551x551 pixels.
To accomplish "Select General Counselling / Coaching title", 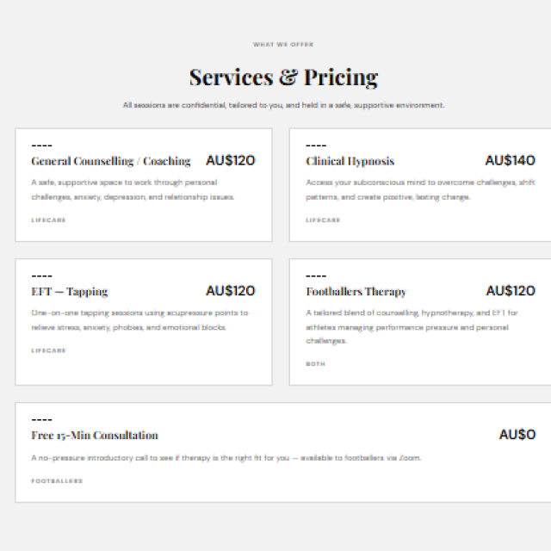I will pyautogui.click(x=111, y=161).
